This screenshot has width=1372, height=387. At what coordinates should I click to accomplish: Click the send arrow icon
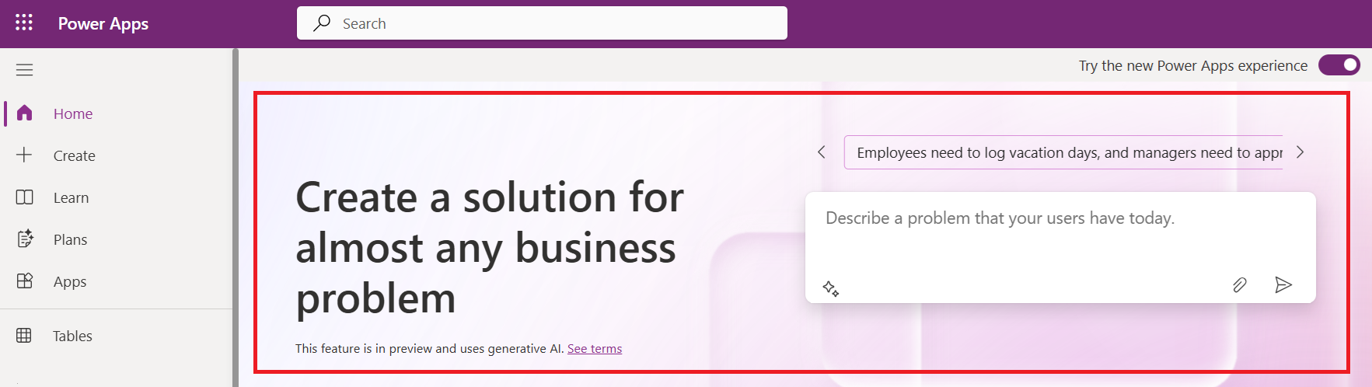point(1283,285)
